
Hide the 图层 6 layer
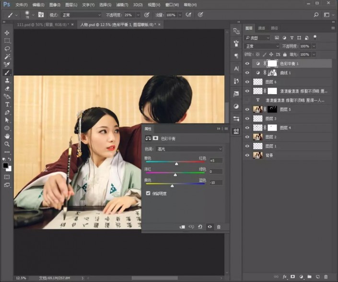coord(247,82)
